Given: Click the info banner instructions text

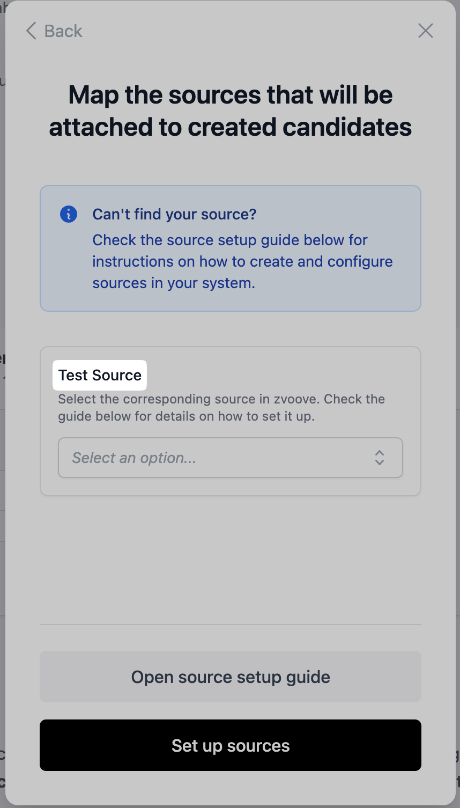Looking at the screenshot, I should tap(242, 261).
